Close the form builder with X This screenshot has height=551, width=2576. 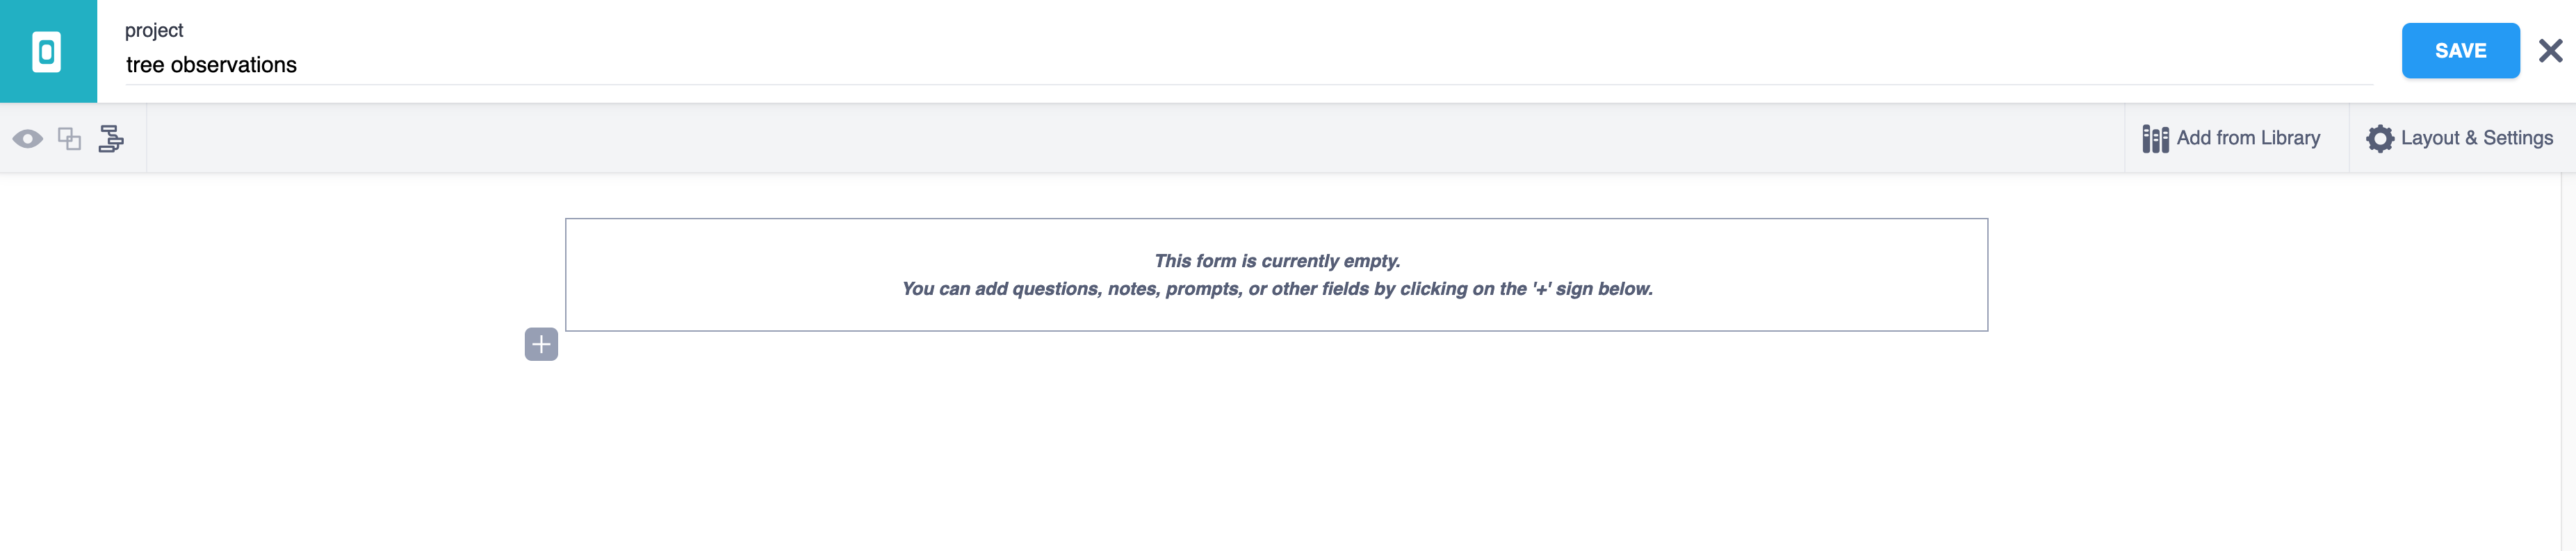click(x=2550, y=51)
